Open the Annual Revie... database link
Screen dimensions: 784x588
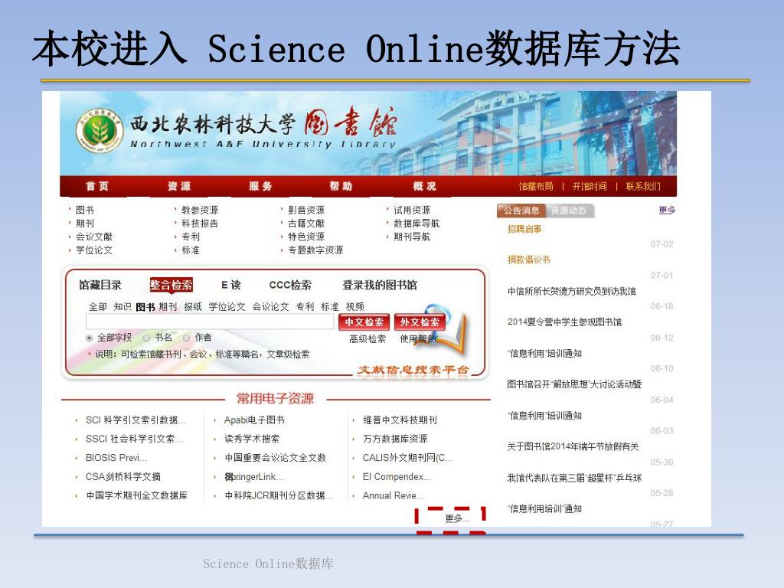(x=394, y=495)
